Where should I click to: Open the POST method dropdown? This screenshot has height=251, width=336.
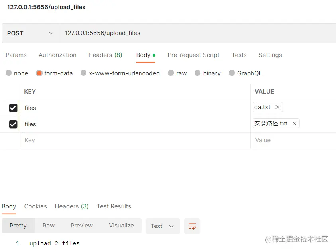[30, 33]
